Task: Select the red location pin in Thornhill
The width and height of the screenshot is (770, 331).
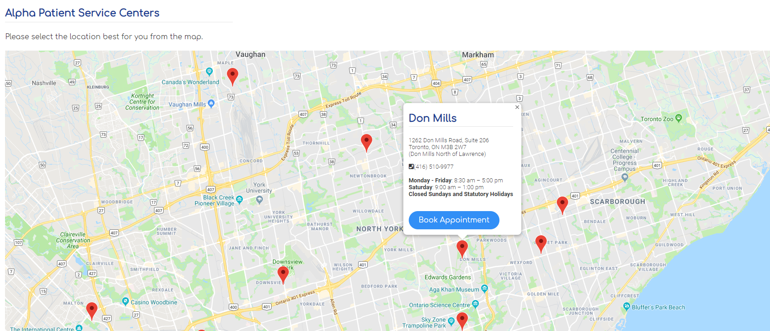Action: pyautogui.click(x=366, y=143)
